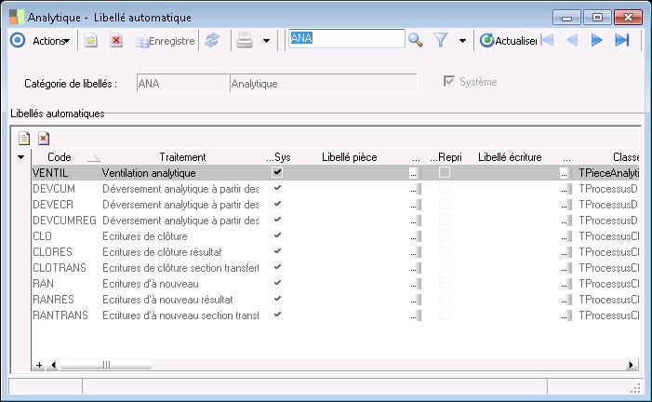This screenshot has width=652, height=402.
Task: Go to the last record
Action: point(622,40)
